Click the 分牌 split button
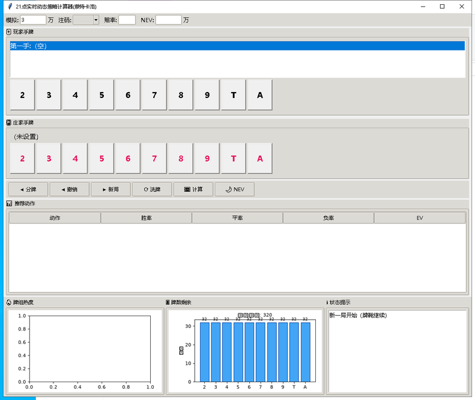Screen dimensions: 475x400 28,189
